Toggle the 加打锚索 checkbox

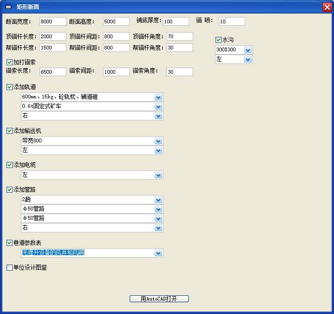9,62
